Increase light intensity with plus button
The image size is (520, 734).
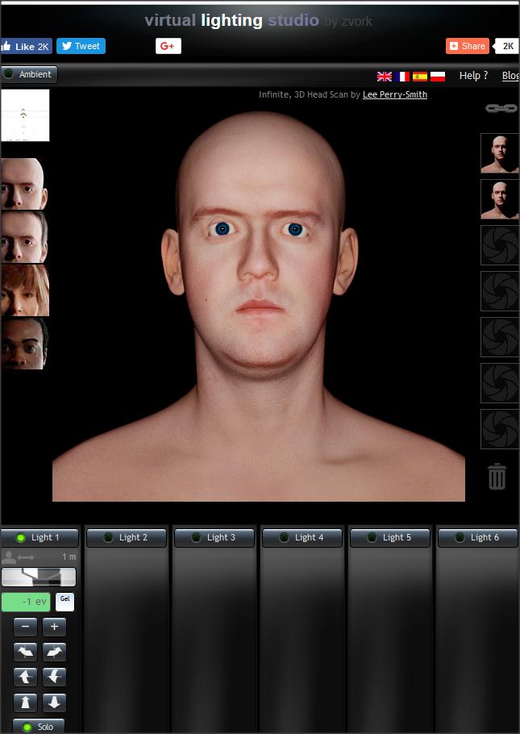click(54, 627)
